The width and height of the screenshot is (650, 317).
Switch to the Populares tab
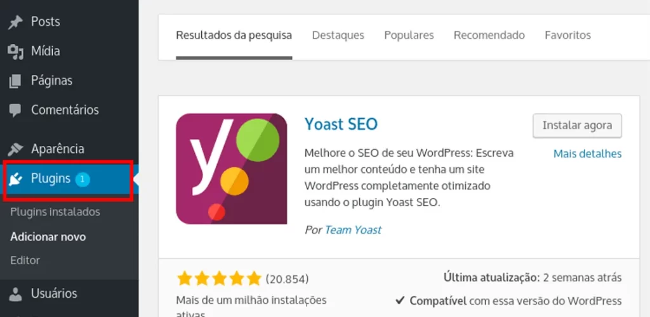point(409,36)
